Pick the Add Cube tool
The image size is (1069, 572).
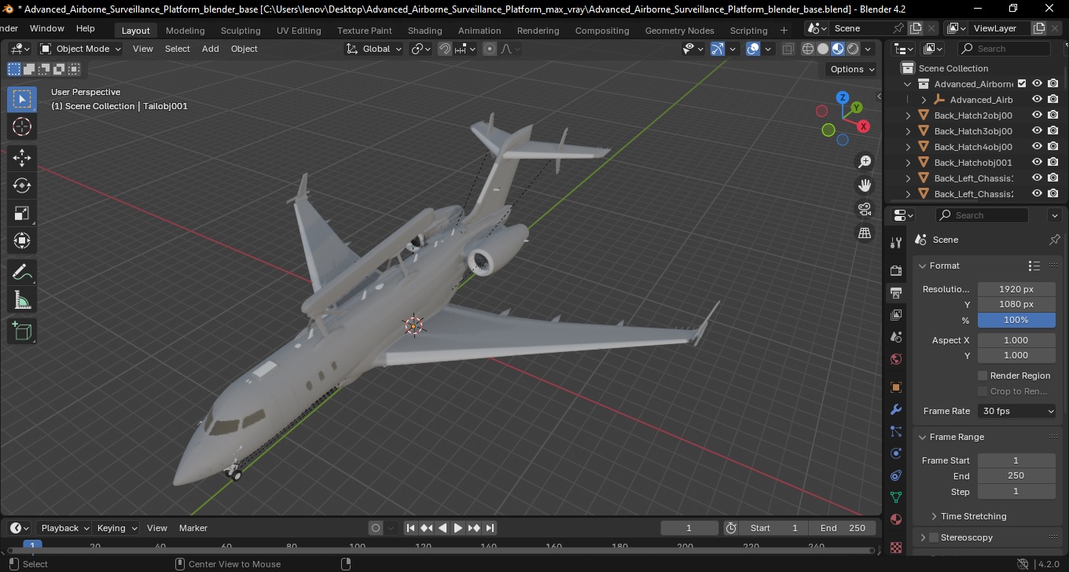click(22, 331)
